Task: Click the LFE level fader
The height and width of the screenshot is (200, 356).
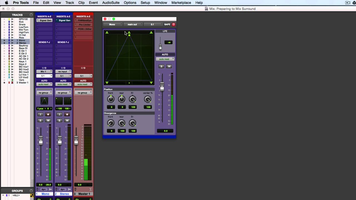Action: (160, 47)
